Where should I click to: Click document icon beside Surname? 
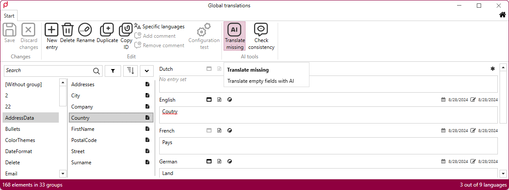(x=147, y=162)
